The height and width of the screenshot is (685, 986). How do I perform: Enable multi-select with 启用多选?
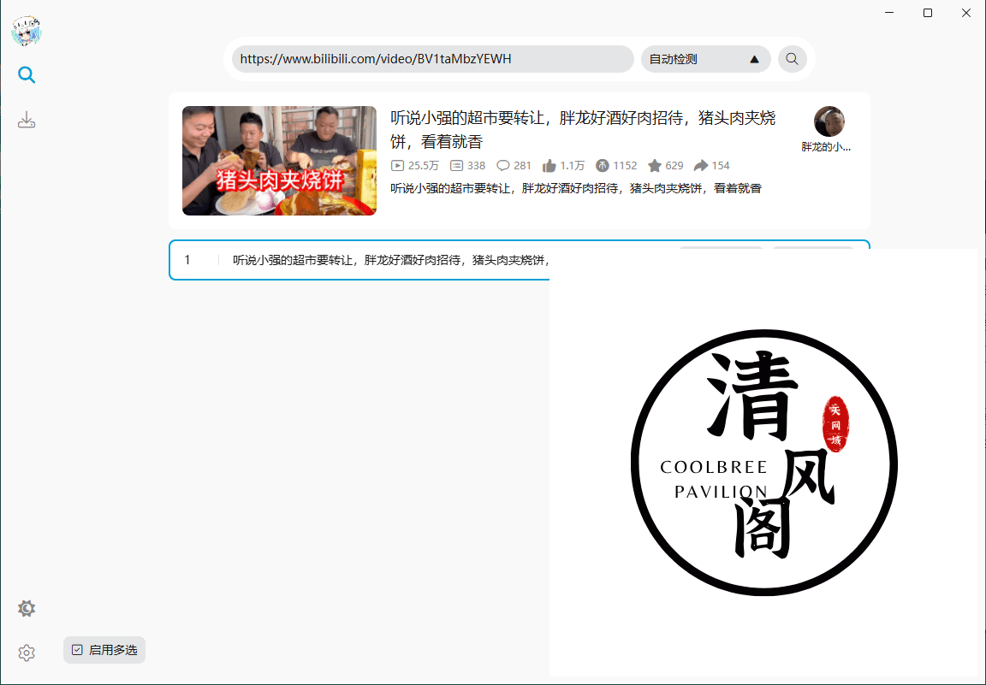point(104,650)
